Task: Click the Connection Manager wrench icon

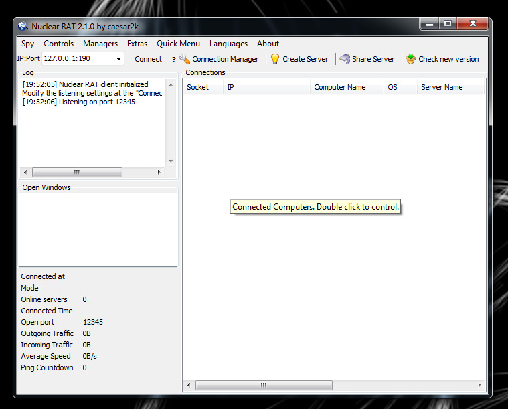Action: point(185,59)
